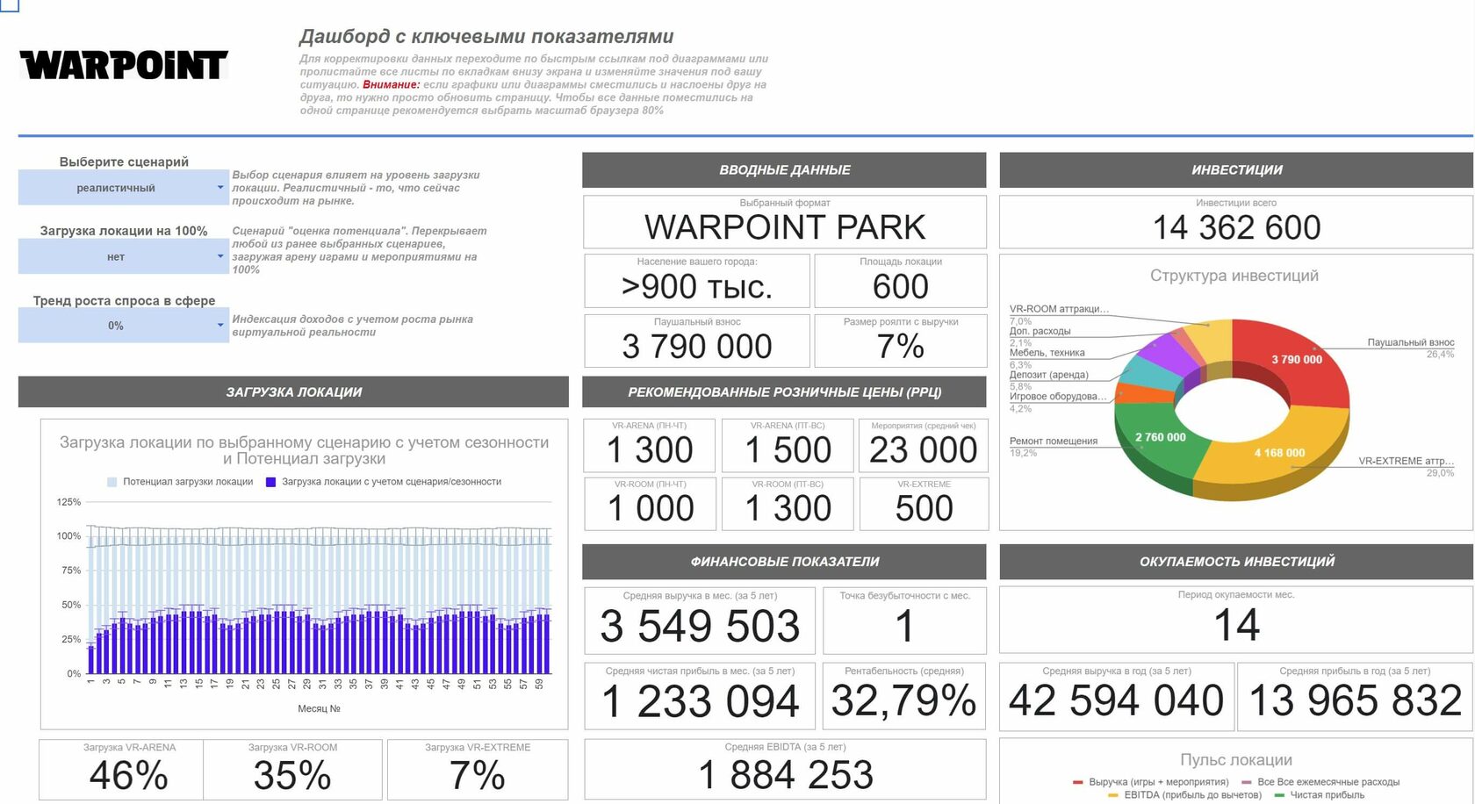The width and height of the screenshot is (1475, 804).
Task: Select the VR-EXTREME load value 7%
Action: (x=477, y=776)
